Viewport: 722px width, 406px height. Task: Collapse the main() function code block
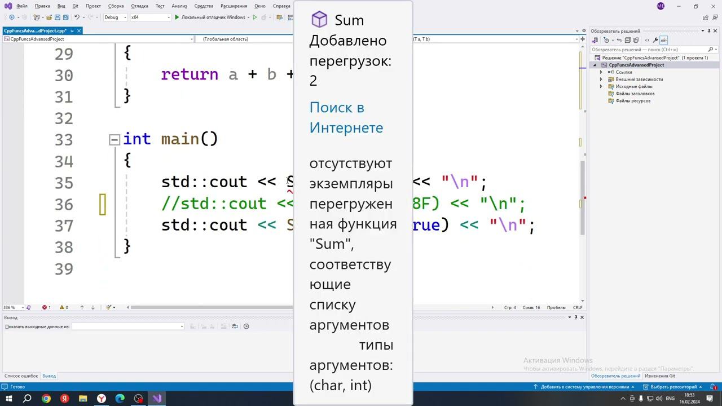tap(115, 140)
